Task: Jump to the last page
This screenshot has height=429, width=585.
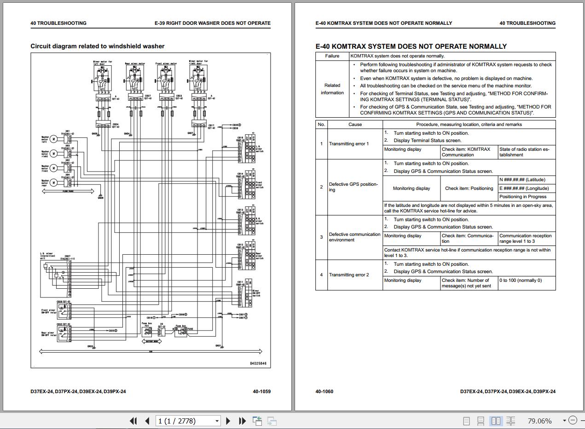Action: (x=242, y=421)
